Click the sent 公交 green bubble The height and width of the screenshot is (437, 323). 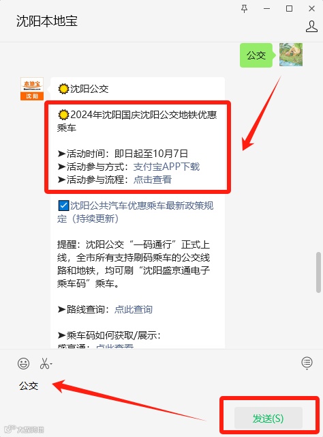(x=256, y=55)
